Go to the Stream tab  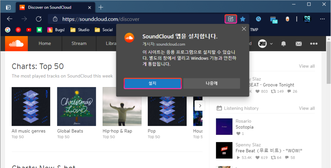pos(79,44)
